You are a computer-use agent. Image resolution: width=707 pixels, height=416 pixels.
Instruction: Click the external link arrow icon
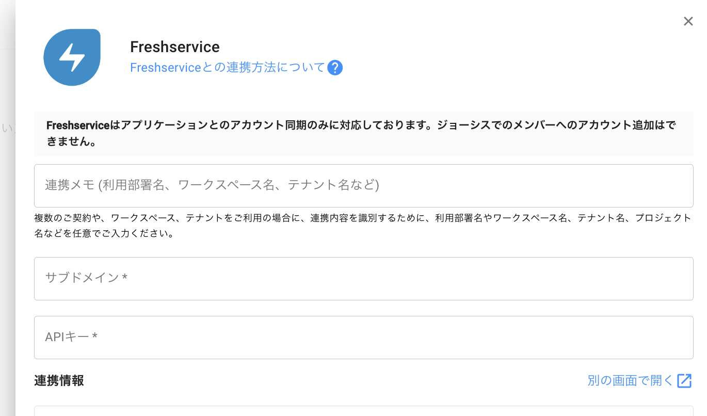pos(684,381)
